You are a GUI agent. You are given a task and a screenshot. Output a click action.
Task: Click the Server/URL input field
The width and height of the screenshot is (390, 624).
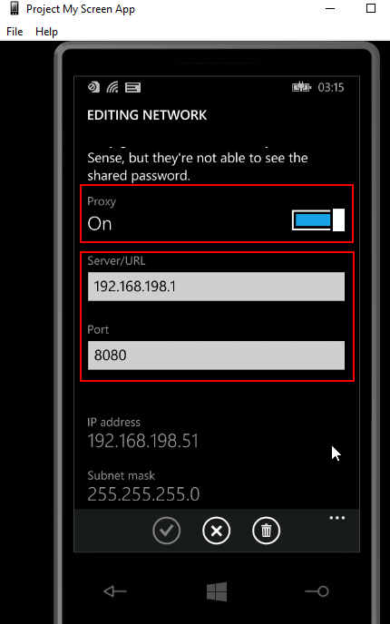216,286
